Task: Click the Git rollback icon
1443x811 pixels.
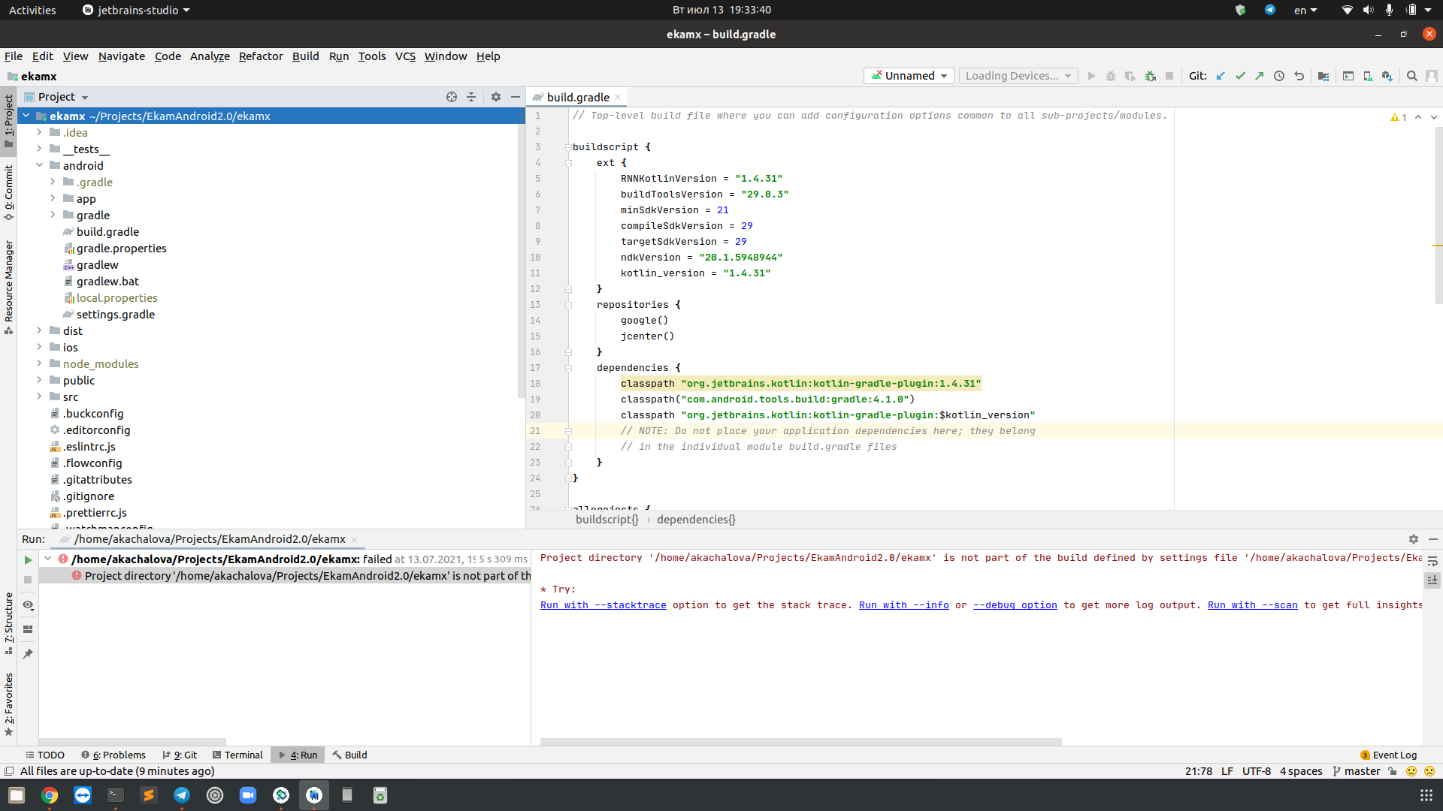Action: click(1299, 76)
